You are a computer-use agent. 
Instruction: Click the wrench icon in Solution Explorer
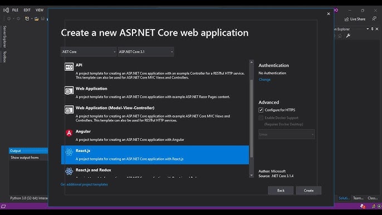[x=348, y=36]
